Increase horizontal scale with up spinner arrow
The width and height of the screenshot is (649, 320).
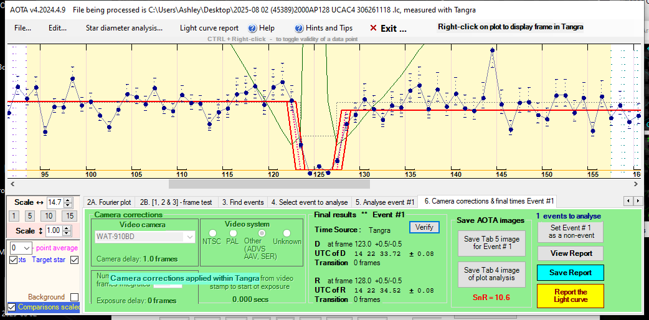pyautogui.click(x=69, y=200)
